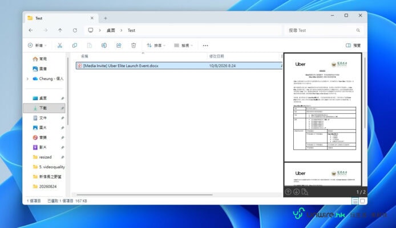The image size is (396, 228).
Task: Sort by the 修改日期 date column header
Action: [x=216, y=56]
